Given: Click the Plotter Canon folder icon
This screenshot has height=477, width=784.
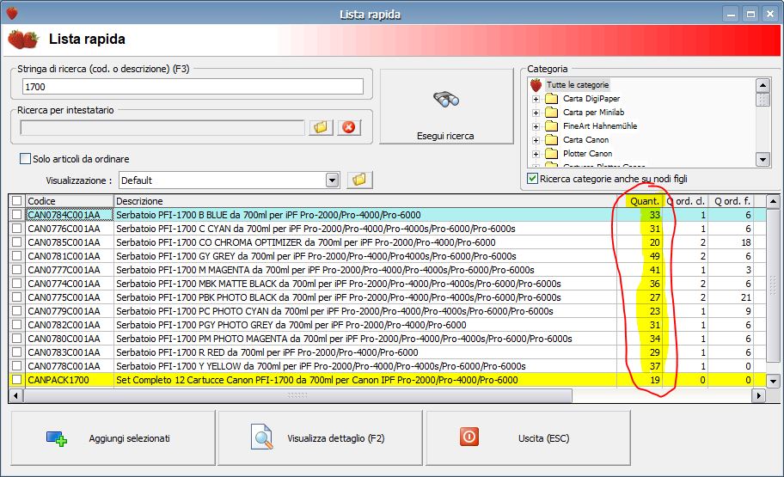Looking at the screenshot, I should click(x=552, y=154).
